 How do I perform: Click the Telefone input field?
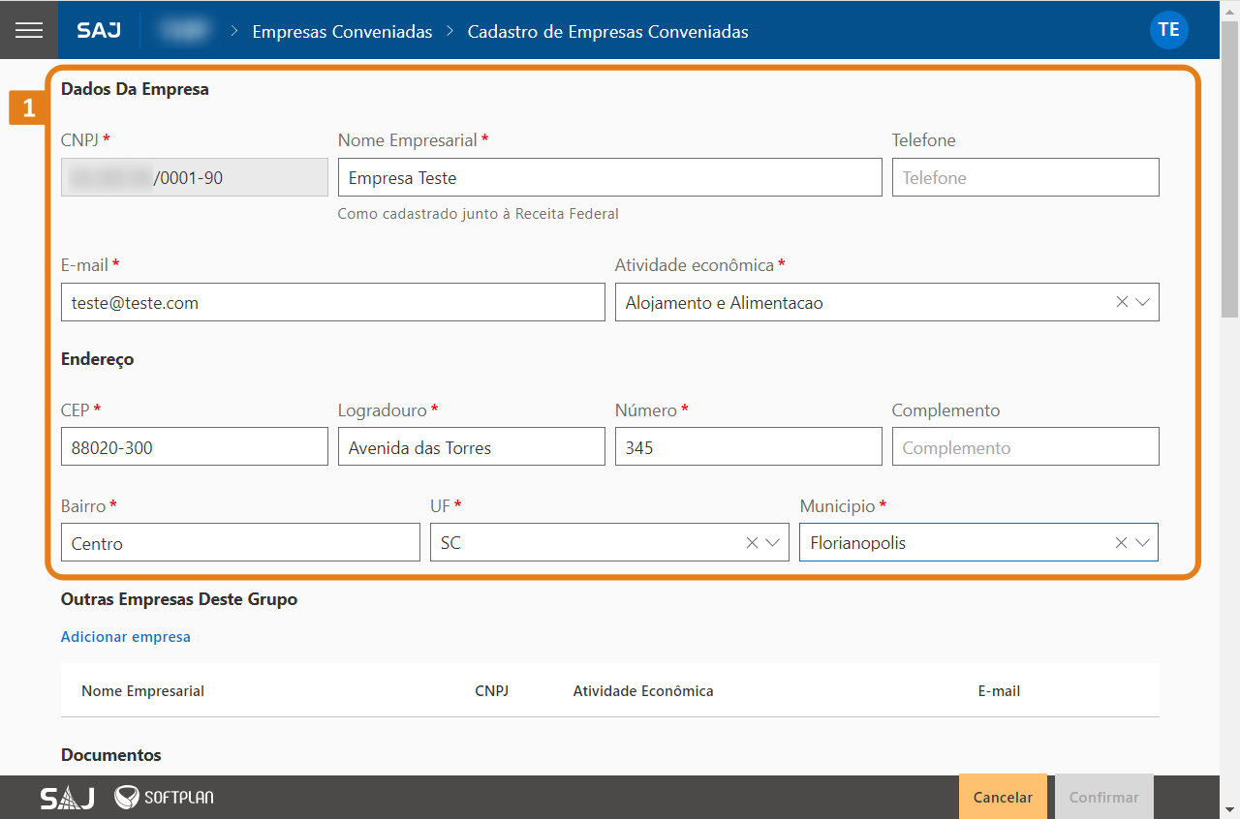[1025, 177]
